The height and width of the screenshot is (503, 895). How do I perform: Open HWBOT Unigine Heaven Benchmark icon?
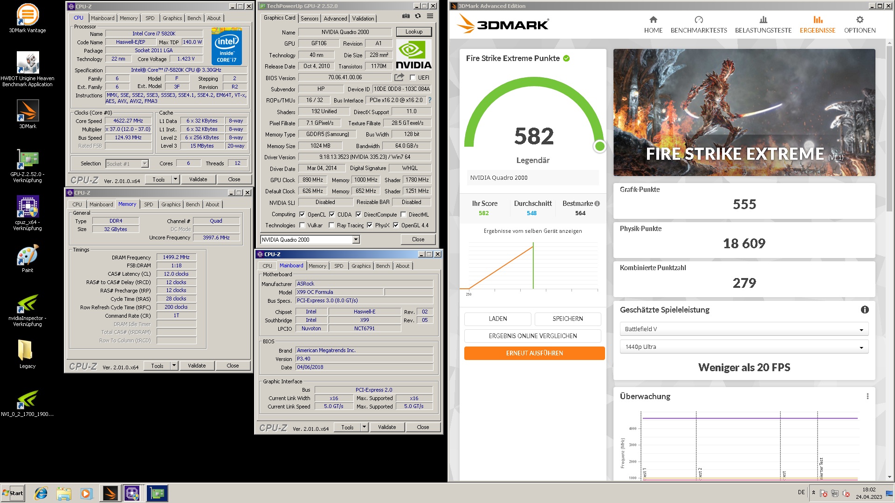point(28,69)
